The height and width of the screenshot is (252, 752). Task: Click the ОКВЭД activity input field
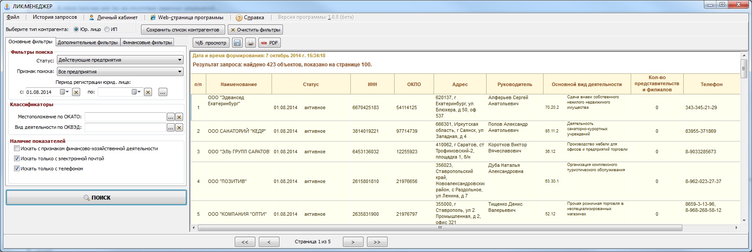point(125,128)
